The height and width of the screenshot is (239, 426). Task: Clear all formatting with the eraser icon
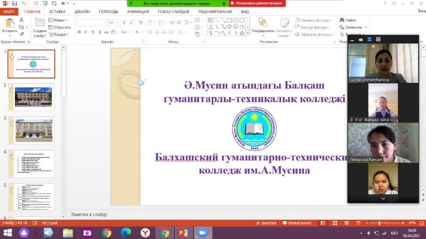(x=140, y=23)
